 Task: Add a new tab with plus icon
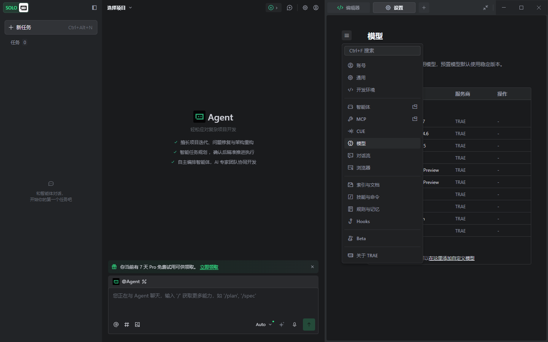coord(424,8)
